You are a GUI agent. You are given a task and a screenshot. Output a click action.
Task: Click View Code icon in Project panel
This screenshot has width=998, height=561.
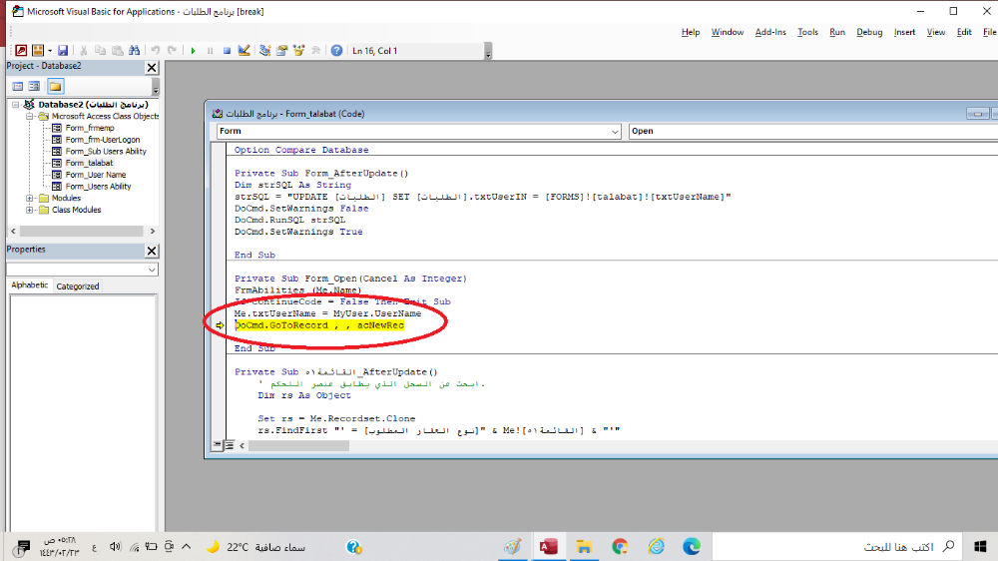coord(18,86)
